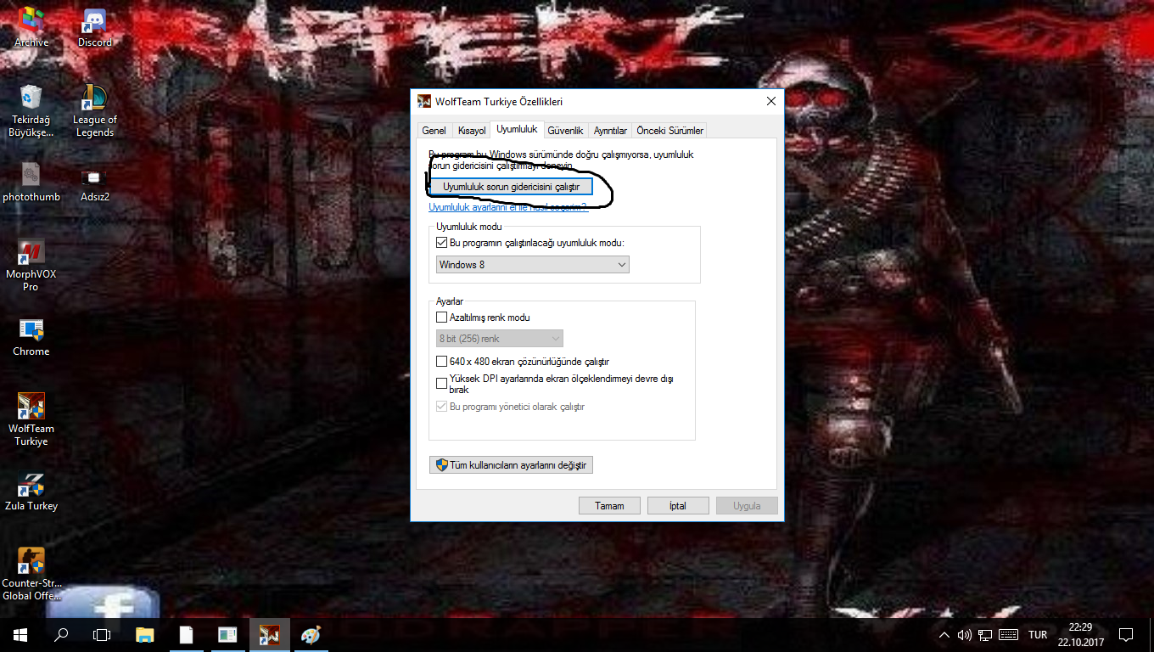Enable Azaltılmış renk modu
The image size is (1154, 652).
(x=441, y=318)
